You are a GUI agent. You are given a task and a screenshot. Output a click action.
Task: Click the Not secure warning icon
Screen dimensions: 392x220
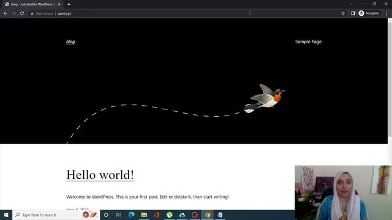32,13
